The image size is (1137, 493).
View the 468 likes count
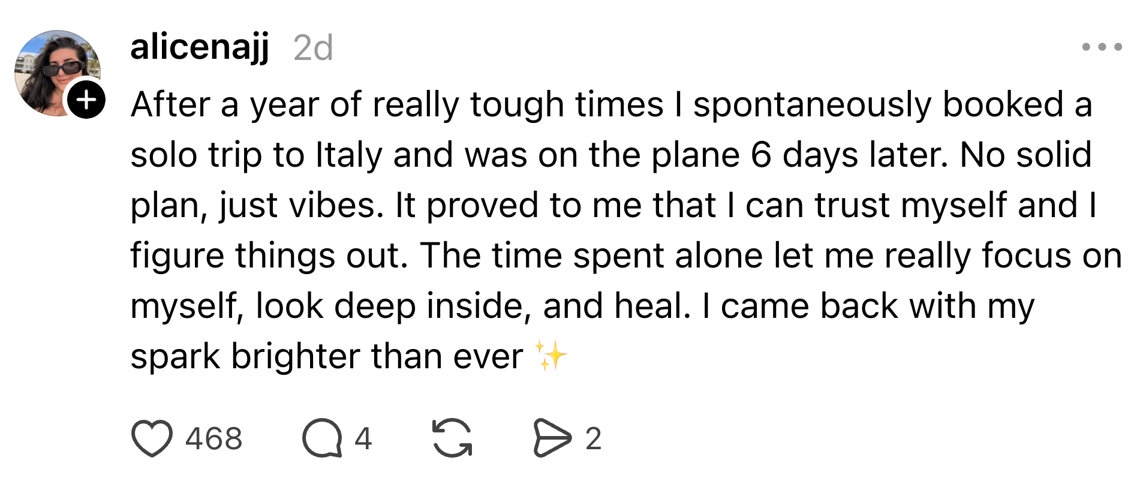213,438
